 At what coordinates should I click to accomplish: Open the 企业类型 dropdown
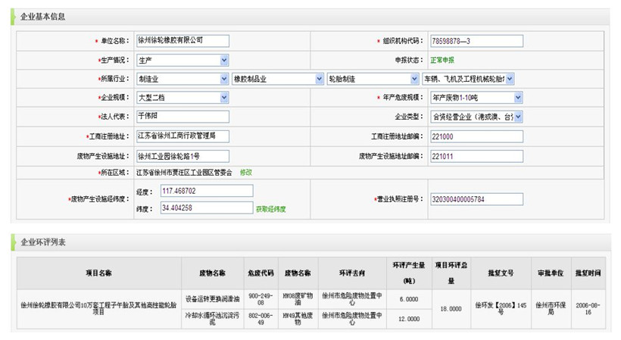coord(476,117)
